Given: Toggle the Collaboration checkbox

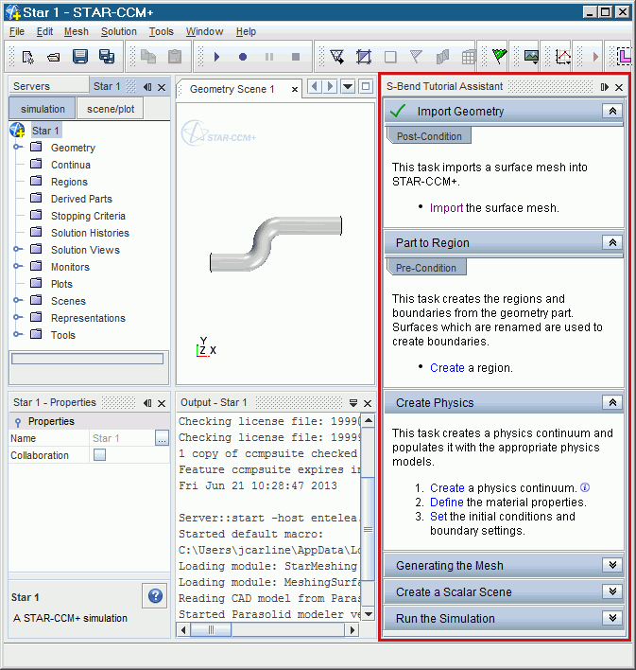Looking at the screenshot, I should pyautogui.click(x=99, y=455).
